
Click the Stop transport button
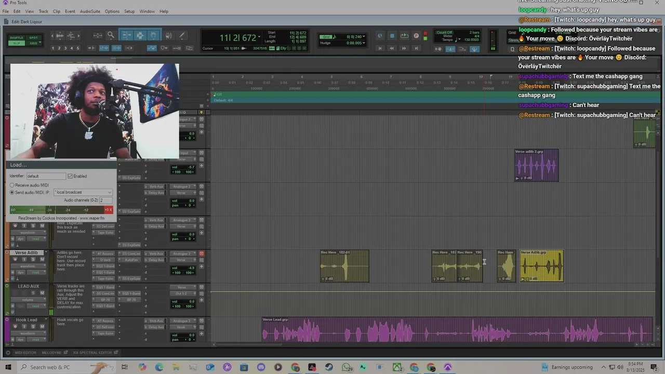click(x=392, y=36)
